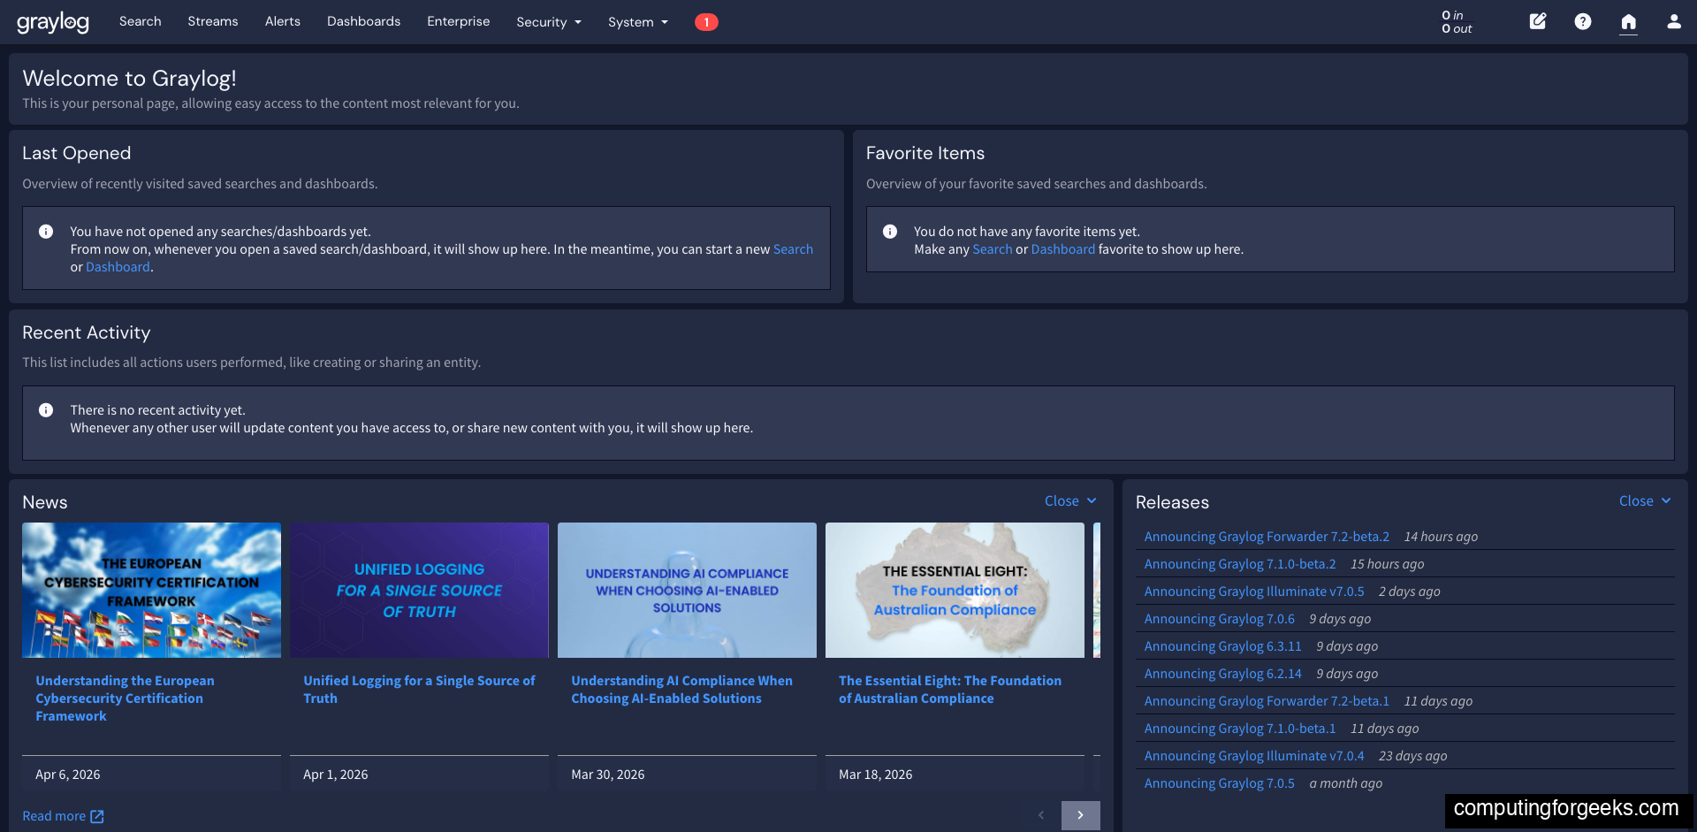Follow the Announcing Graylog 7.0.6 link
The width and height of the screenshot is (1697, 832).
(1219, 618)
